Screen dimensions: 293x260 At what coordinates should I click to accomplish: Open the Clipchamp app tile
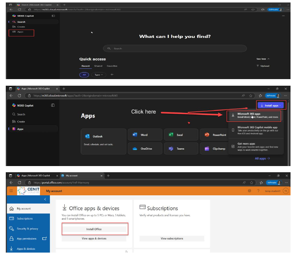215,149
